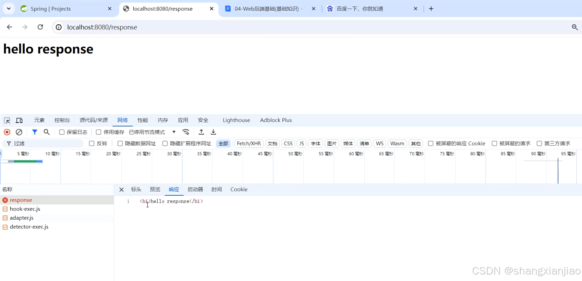Click the zoom magnifier icon in address bar

click(575, 27)
